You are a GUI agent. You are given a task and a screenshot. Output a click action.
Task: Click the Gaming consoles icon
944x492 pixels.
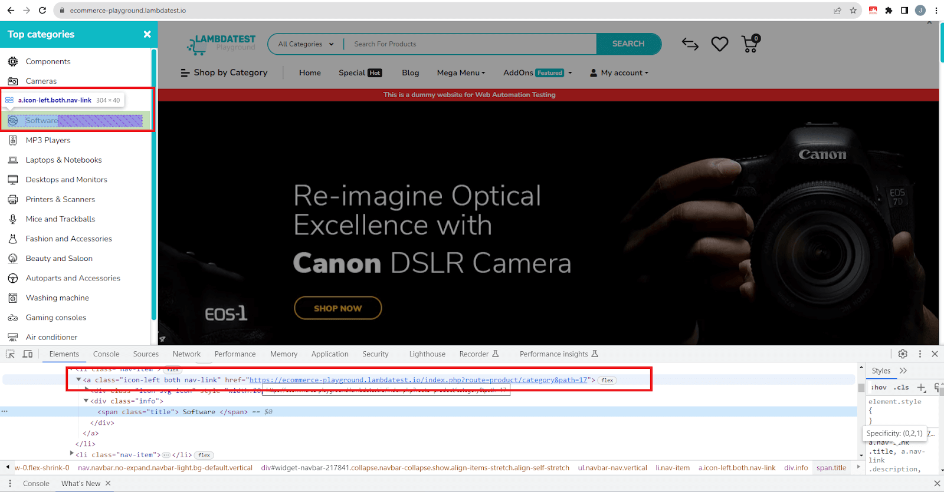click(x=13, y=318)
